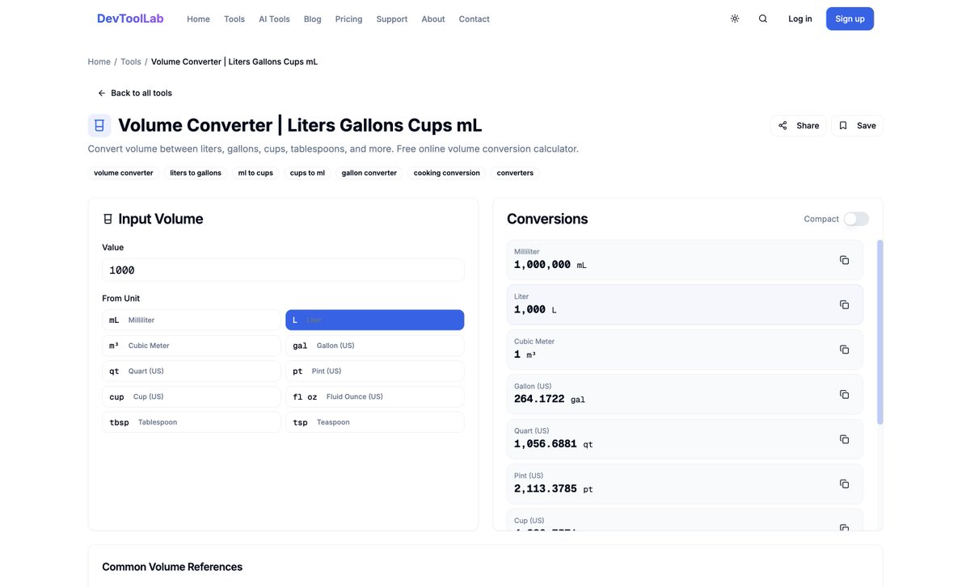The image size is (970, 587).
Task: Click the Log in button
Action: pos(800,19)
